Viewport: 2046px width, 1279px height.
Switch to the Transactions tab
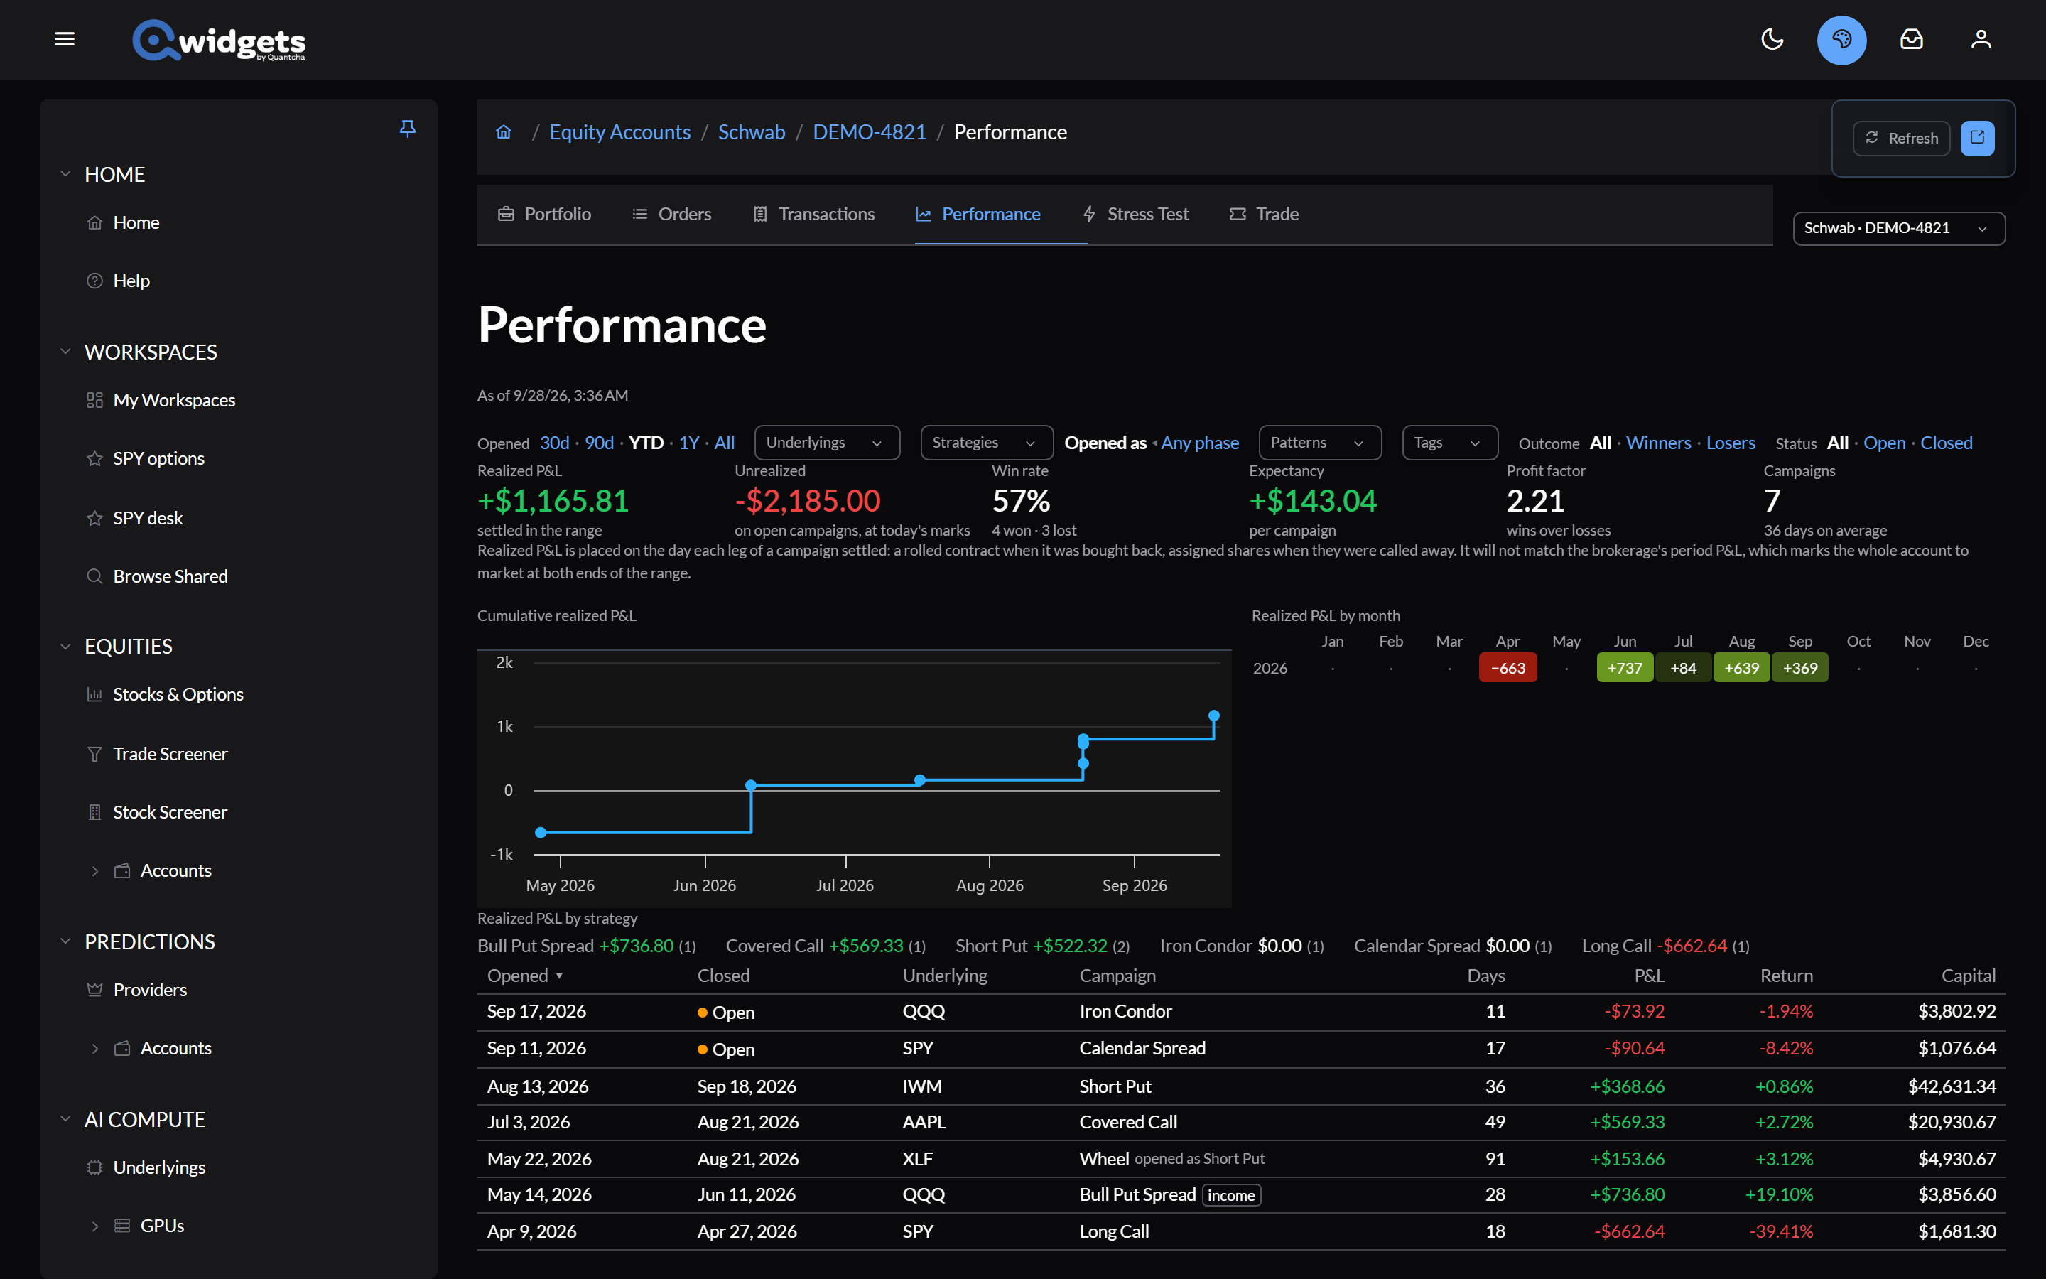813,214
